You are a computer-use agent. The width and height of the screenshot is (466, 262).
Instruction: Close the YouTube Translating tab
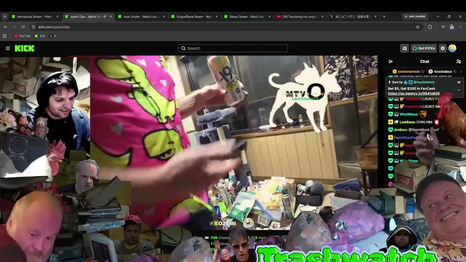click(323, 16)
